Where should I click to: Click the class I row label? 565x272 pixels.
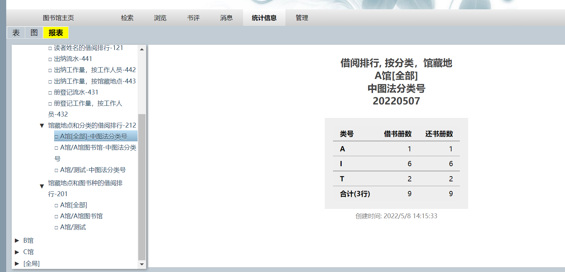(x=341, y=164)
